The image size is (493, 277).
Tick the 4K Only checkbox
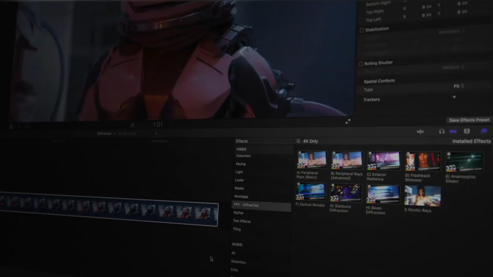pyautogui.click(x=298, y=141)
